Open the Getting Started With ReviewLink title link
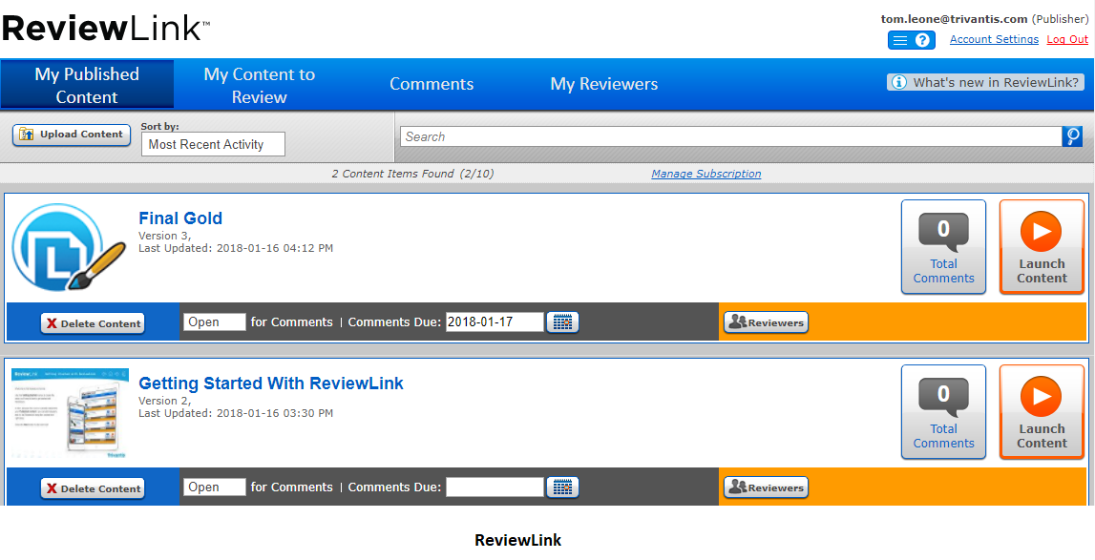 [x=271, y=384]
